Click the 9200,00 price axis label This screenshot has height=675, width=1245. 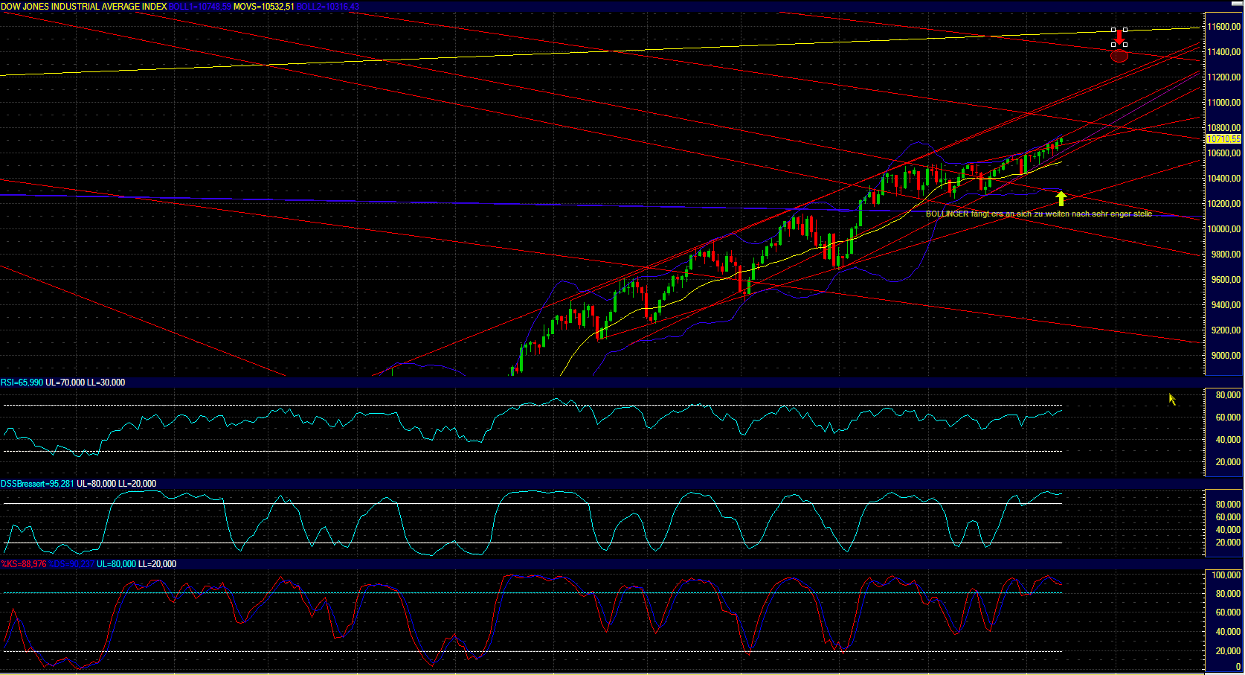pos(1226,330)
